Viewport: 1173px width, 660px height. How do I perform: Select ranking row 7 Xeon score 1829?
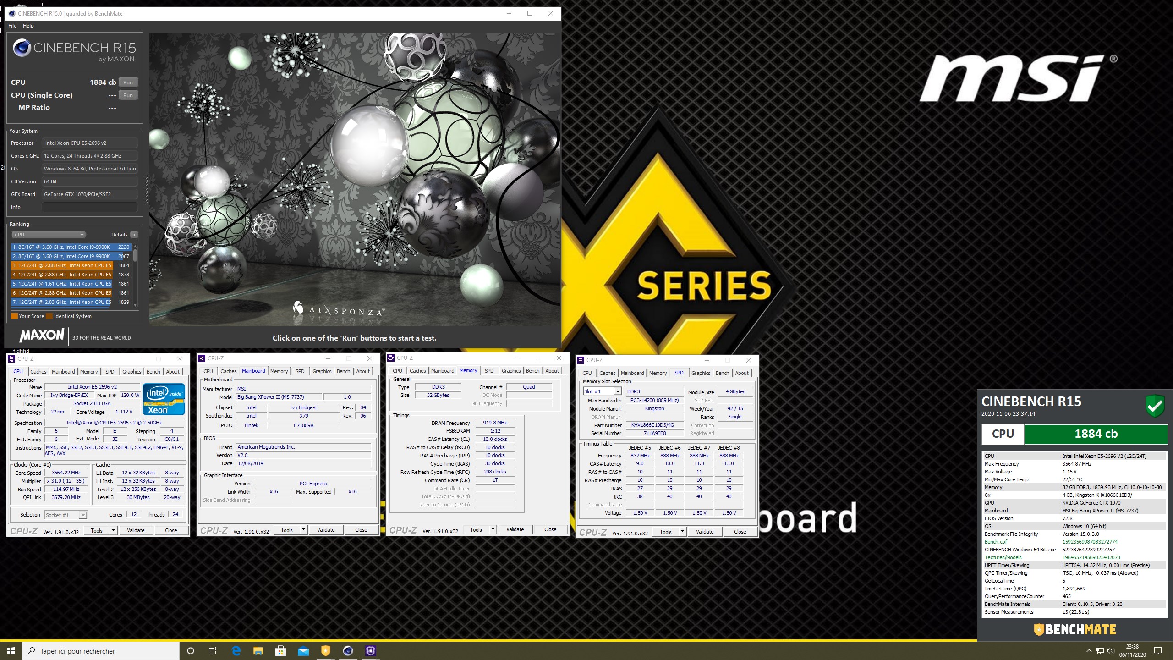coord(71,302)
